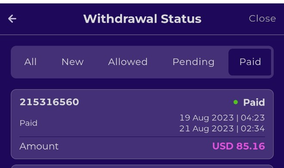Viewport: 284px width, 168px height.
Task: Click the divider line above Amount
Action: (142, 137)
